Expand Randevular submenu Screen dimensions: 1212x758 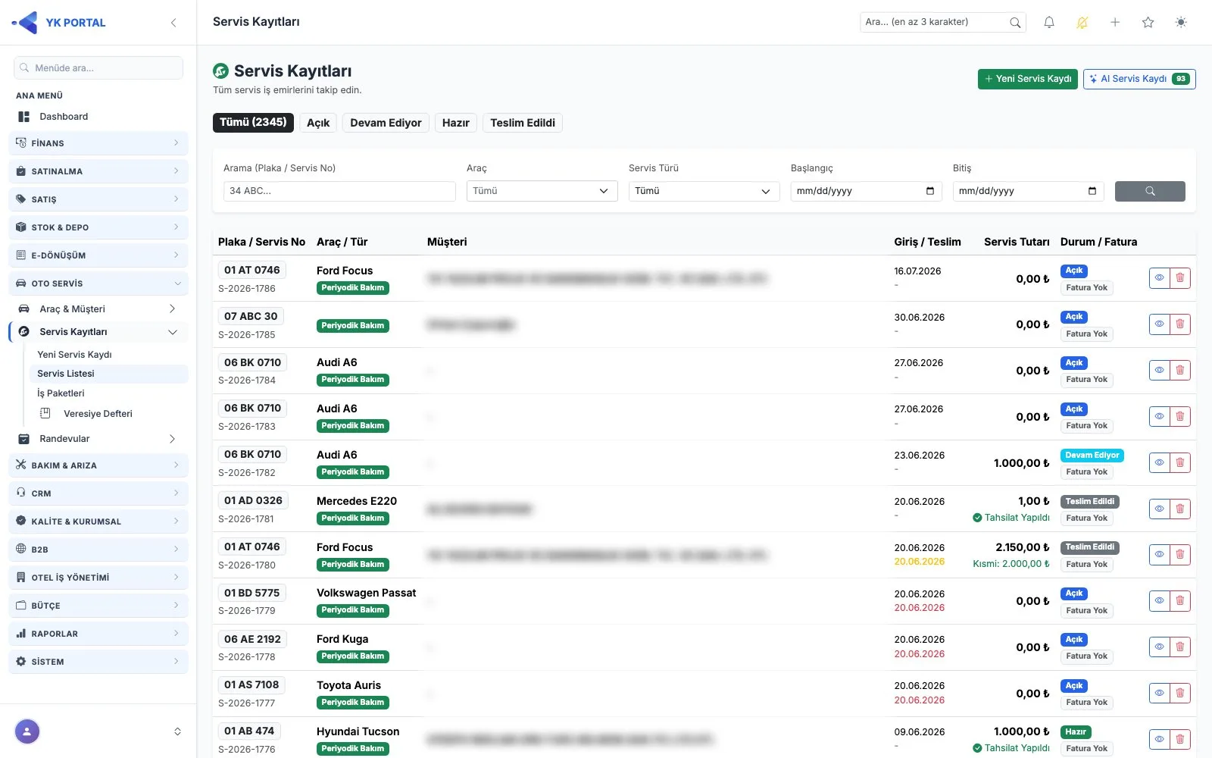[98, 439]
